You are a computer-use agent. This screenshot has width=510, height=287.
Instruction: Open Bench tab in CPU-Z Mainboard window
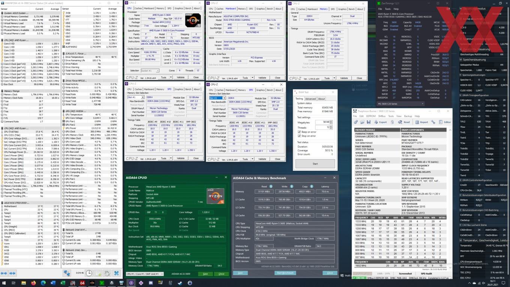tap(270, 9)
